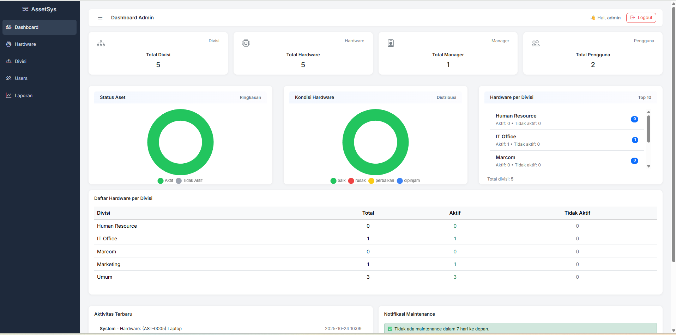This screenshot has width=676, height=335.
Task: Click the Logout button
Action: (641, 18)
